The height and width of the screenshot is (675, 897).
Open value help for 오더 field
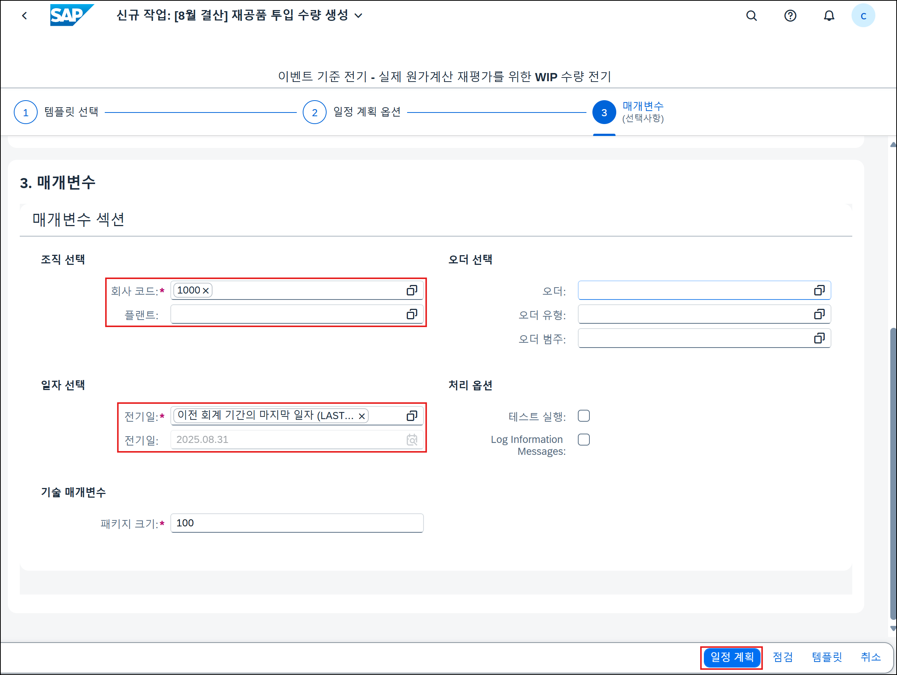click(819, 291)
